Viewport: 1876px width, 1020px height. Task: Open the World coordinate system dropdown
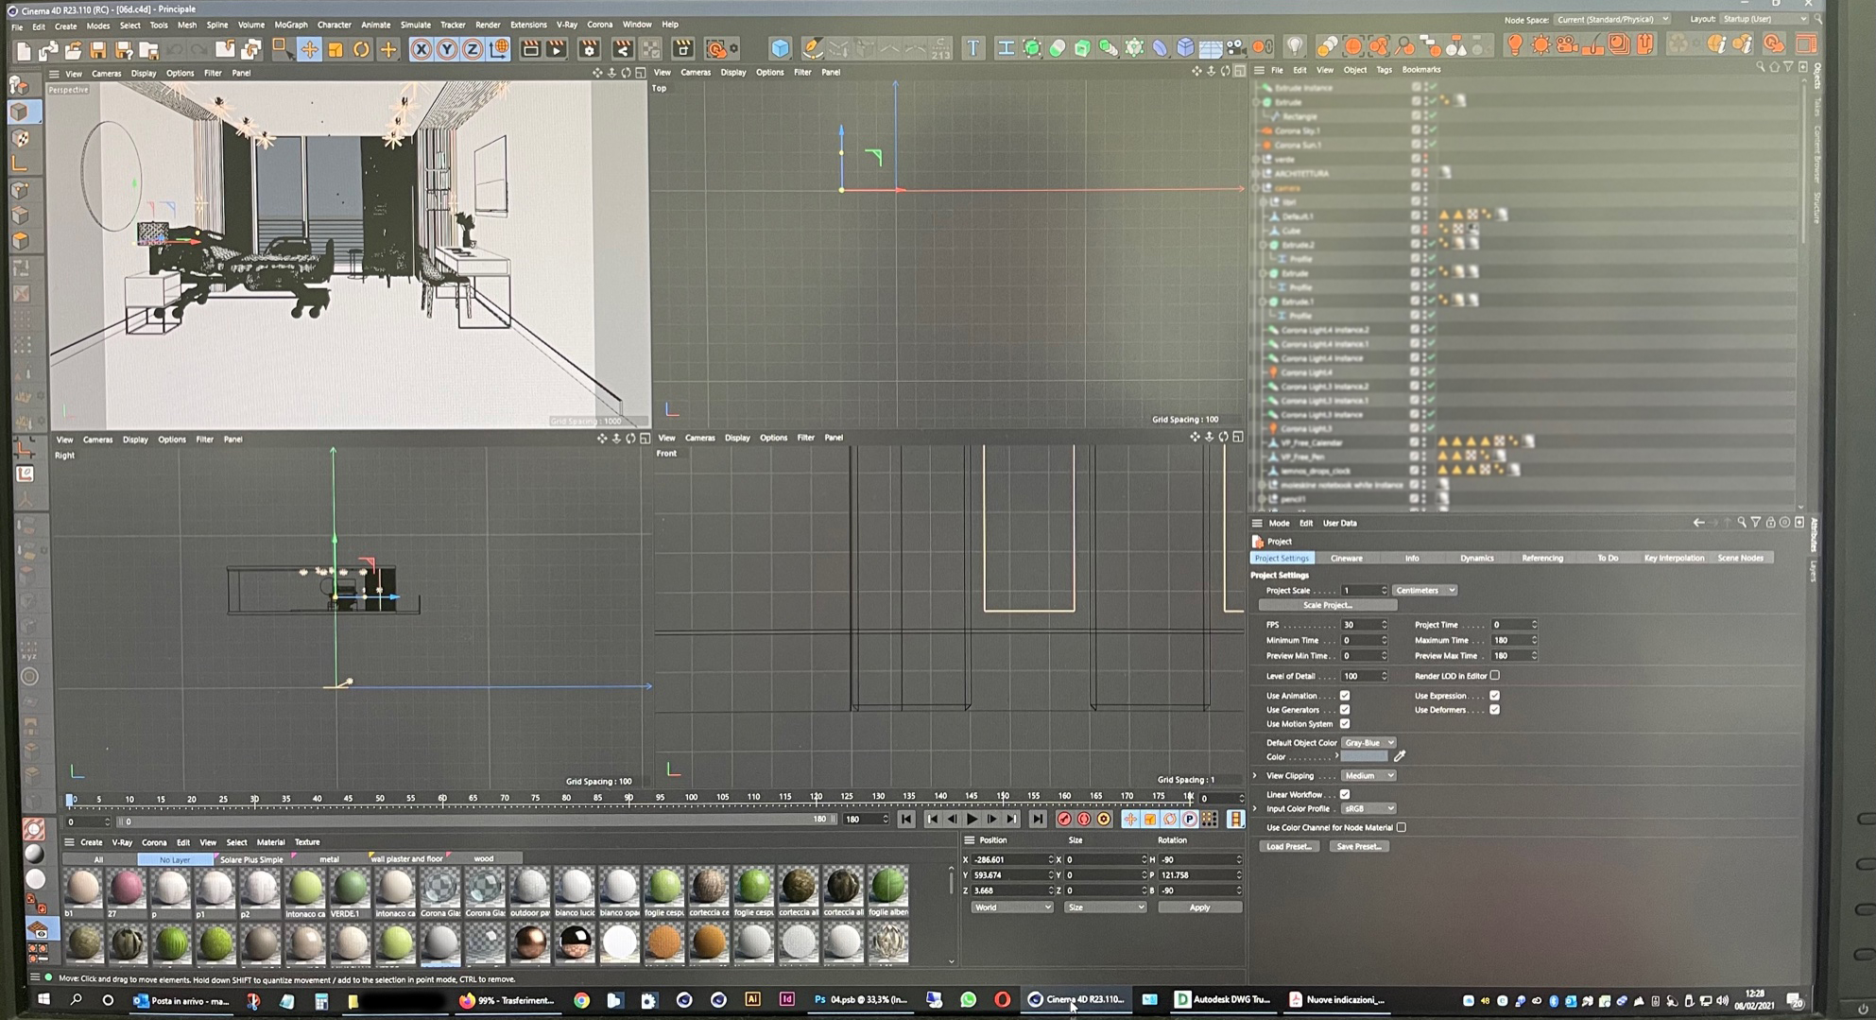tap(1011, 908)
